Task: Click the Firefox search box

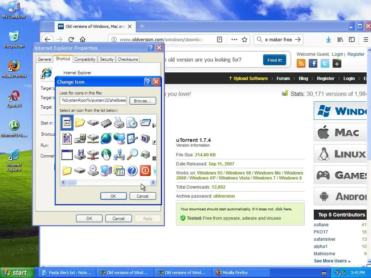Action: click(278, 39)
